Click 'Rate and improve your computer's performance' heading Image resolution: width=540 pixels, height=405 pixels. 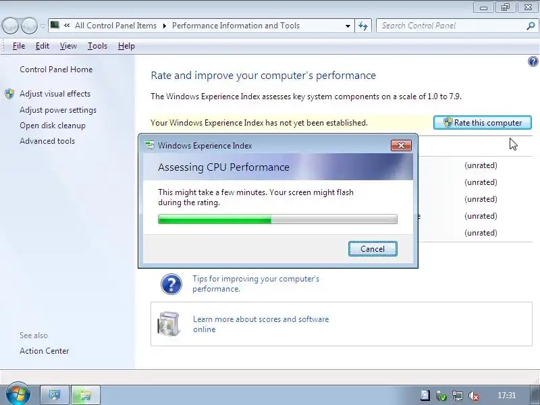(x=263, y=76)
